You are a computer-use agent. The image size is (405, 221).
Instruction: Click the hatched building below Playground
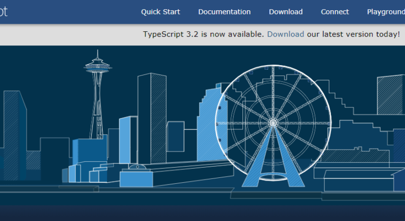coord(390,94)
